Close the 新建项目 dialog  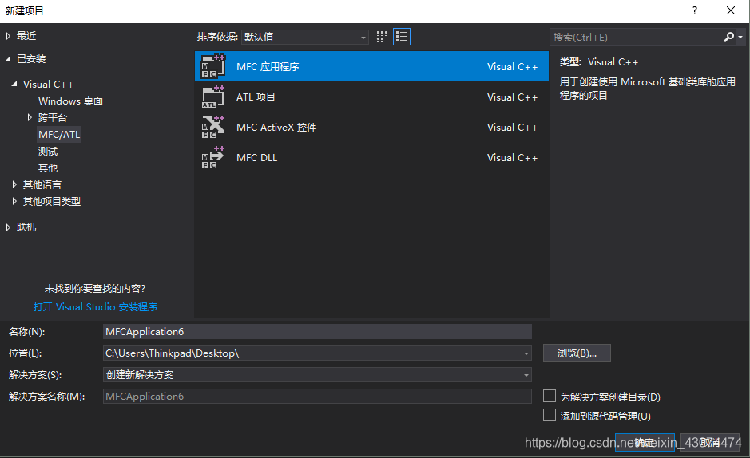[730, 10]
